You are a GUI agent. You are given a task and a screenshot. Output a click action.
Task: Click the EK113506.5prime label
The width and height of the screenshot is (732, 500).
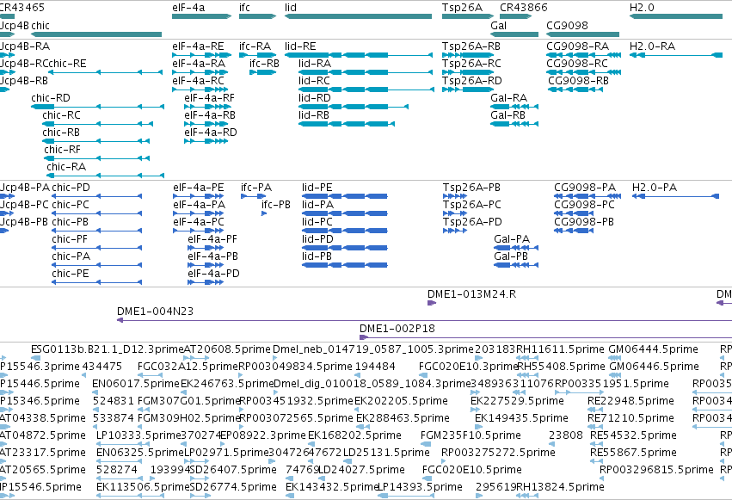pyautogui.click(x=143, y=487)
